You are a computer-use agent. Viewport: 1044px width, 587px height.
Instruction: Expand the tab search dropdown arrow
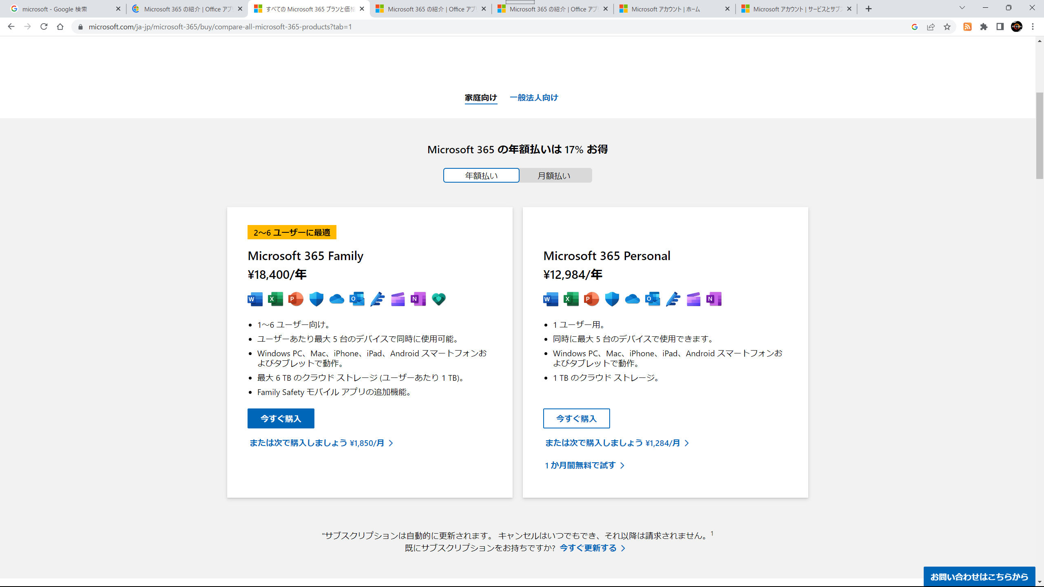[962, 8]
